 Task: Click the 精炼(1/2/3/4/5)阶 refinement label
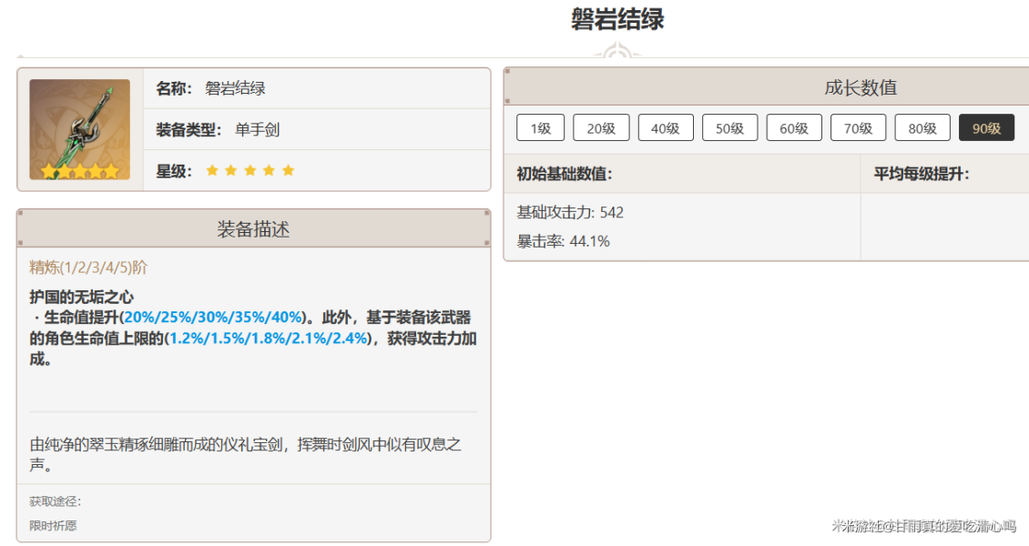88,268
